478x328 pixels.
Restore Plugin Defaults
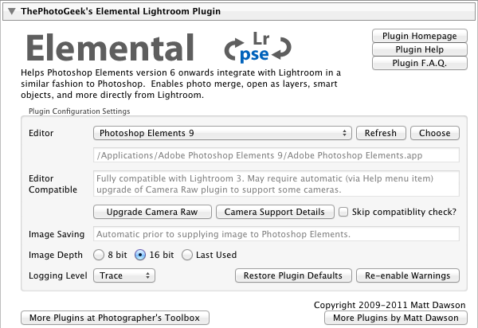point(292,275)
